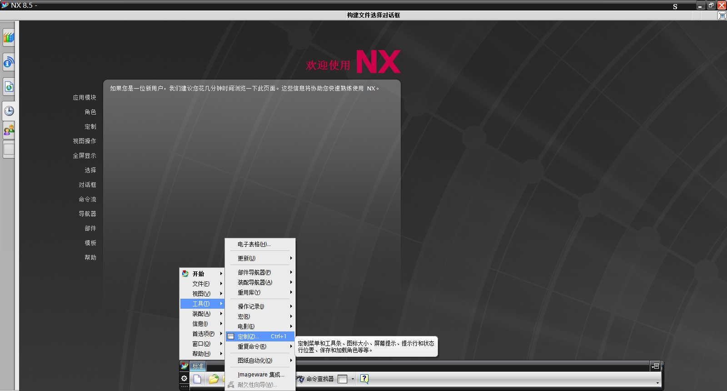Click the full screen toggle icon at top right
The height and width of the screenshot is (391, 727).
[722, 15]
